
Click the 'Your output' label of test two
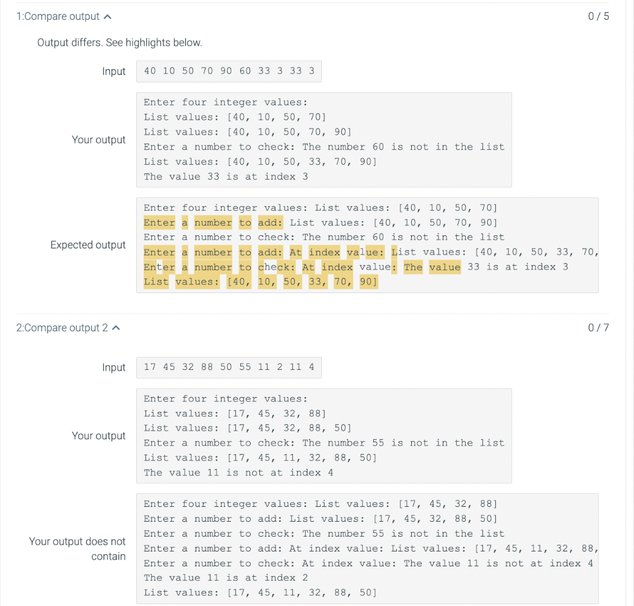(99, 436)
